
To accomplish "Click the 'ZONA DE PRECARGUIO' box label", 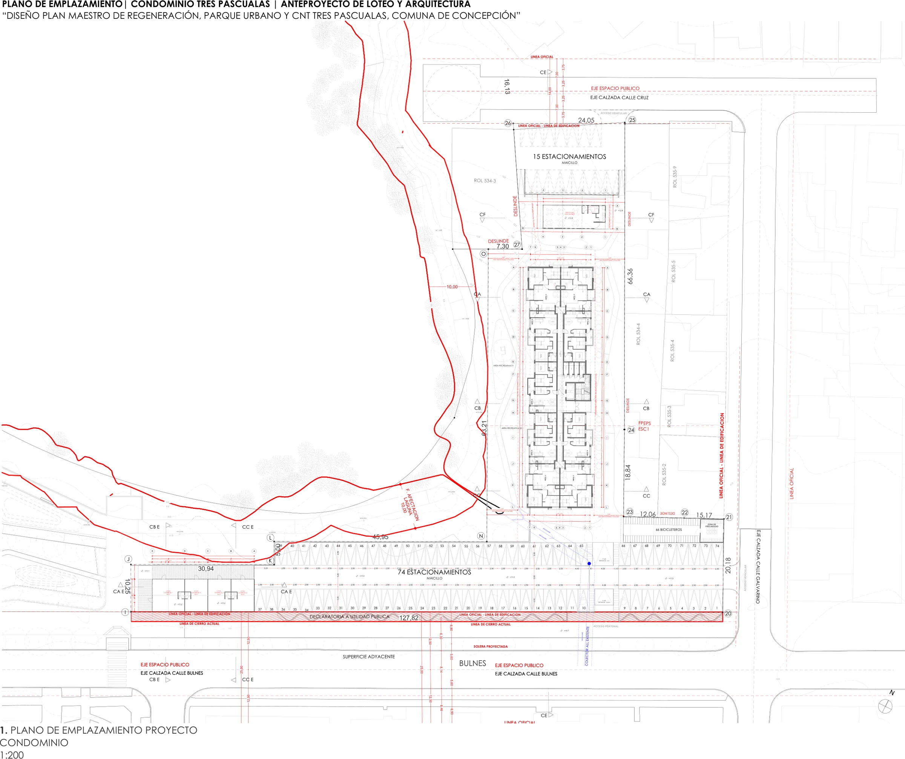I will click(x=712, y=525).
